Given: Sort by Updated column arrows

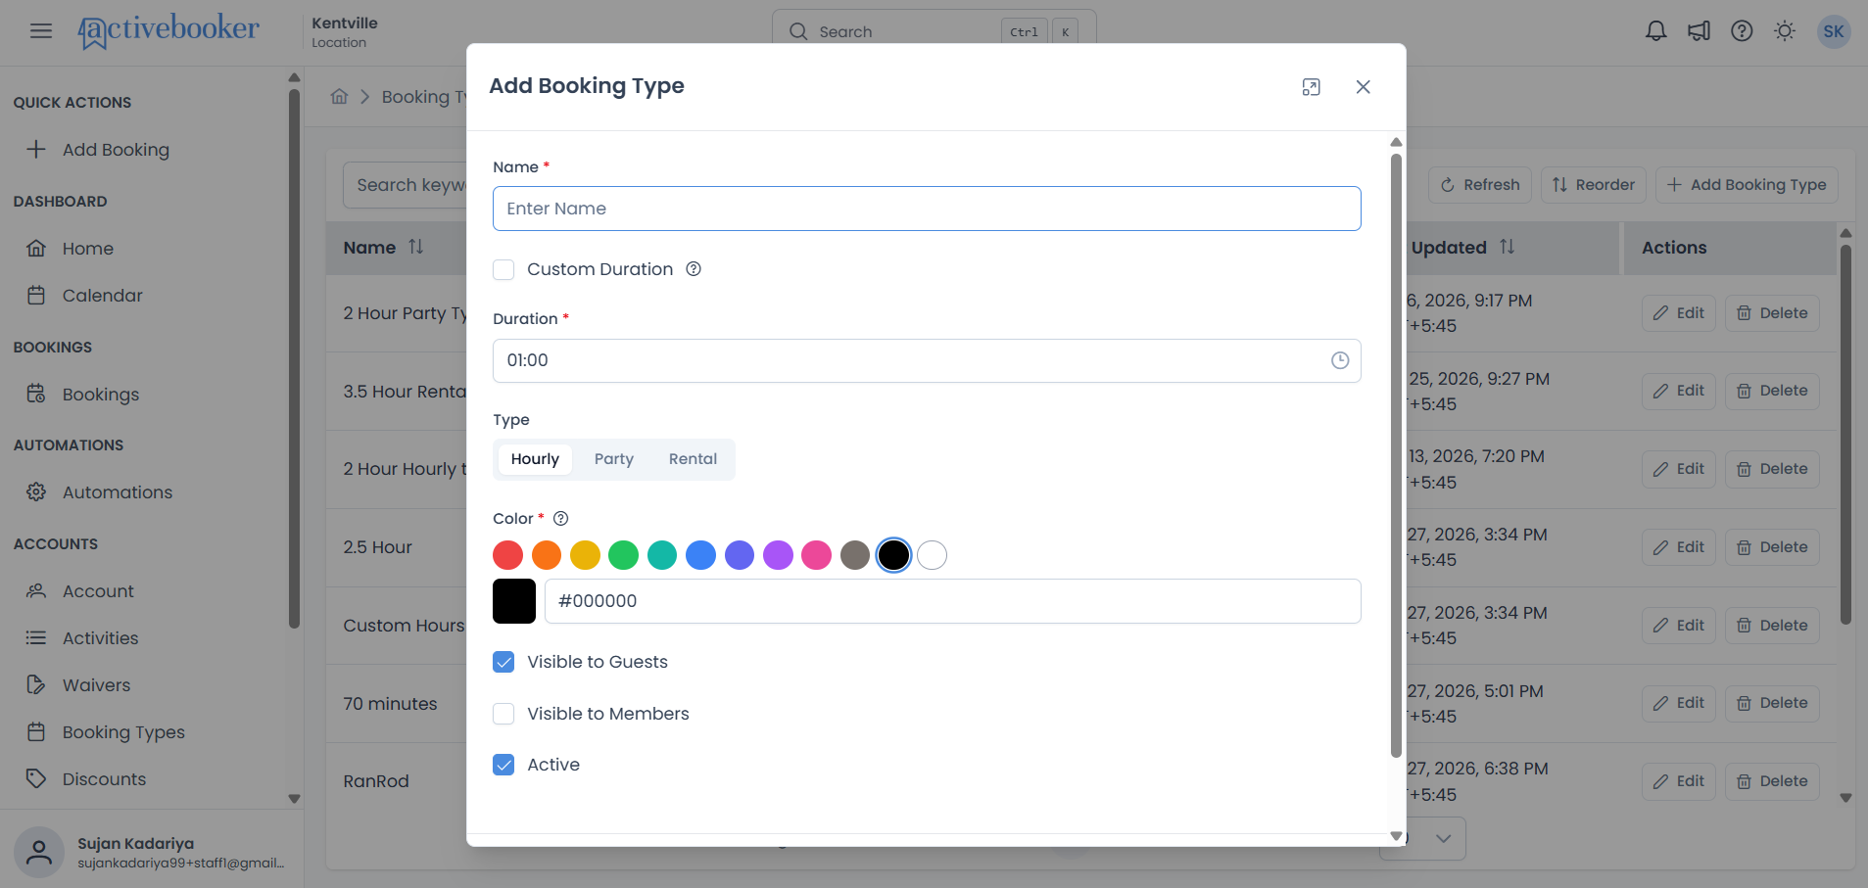Looking at the screenshot, I should pyautogui.click(x=1507, y=247).
